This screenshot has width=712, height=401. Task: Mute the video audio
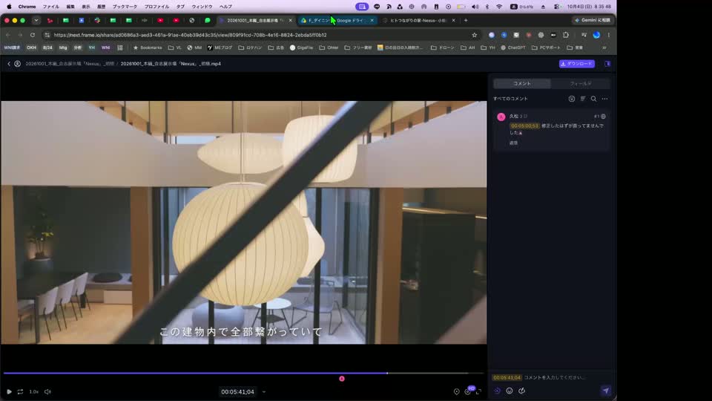click(x=47, y=391)
